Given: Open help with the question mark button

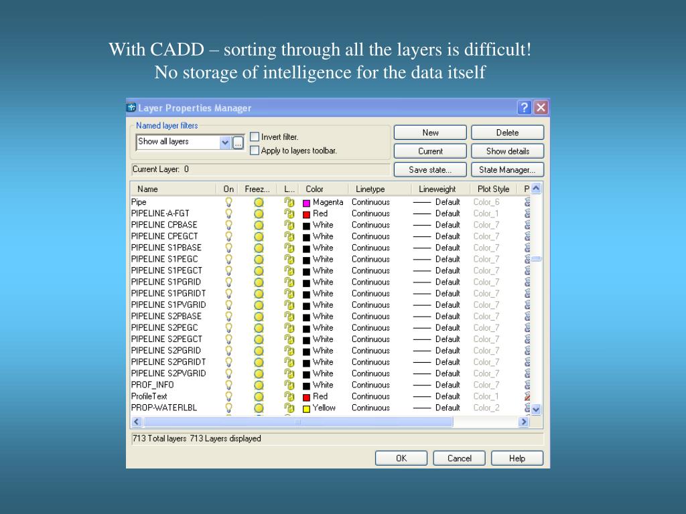Looking at the screenshot, I should point(524,107).
